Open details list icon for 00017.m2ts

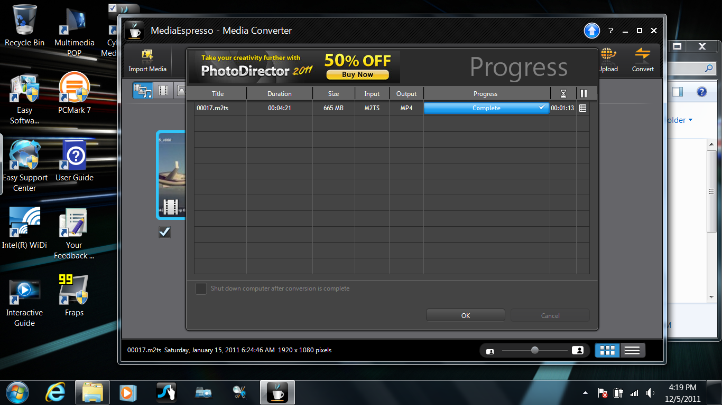tap(583, 108)
